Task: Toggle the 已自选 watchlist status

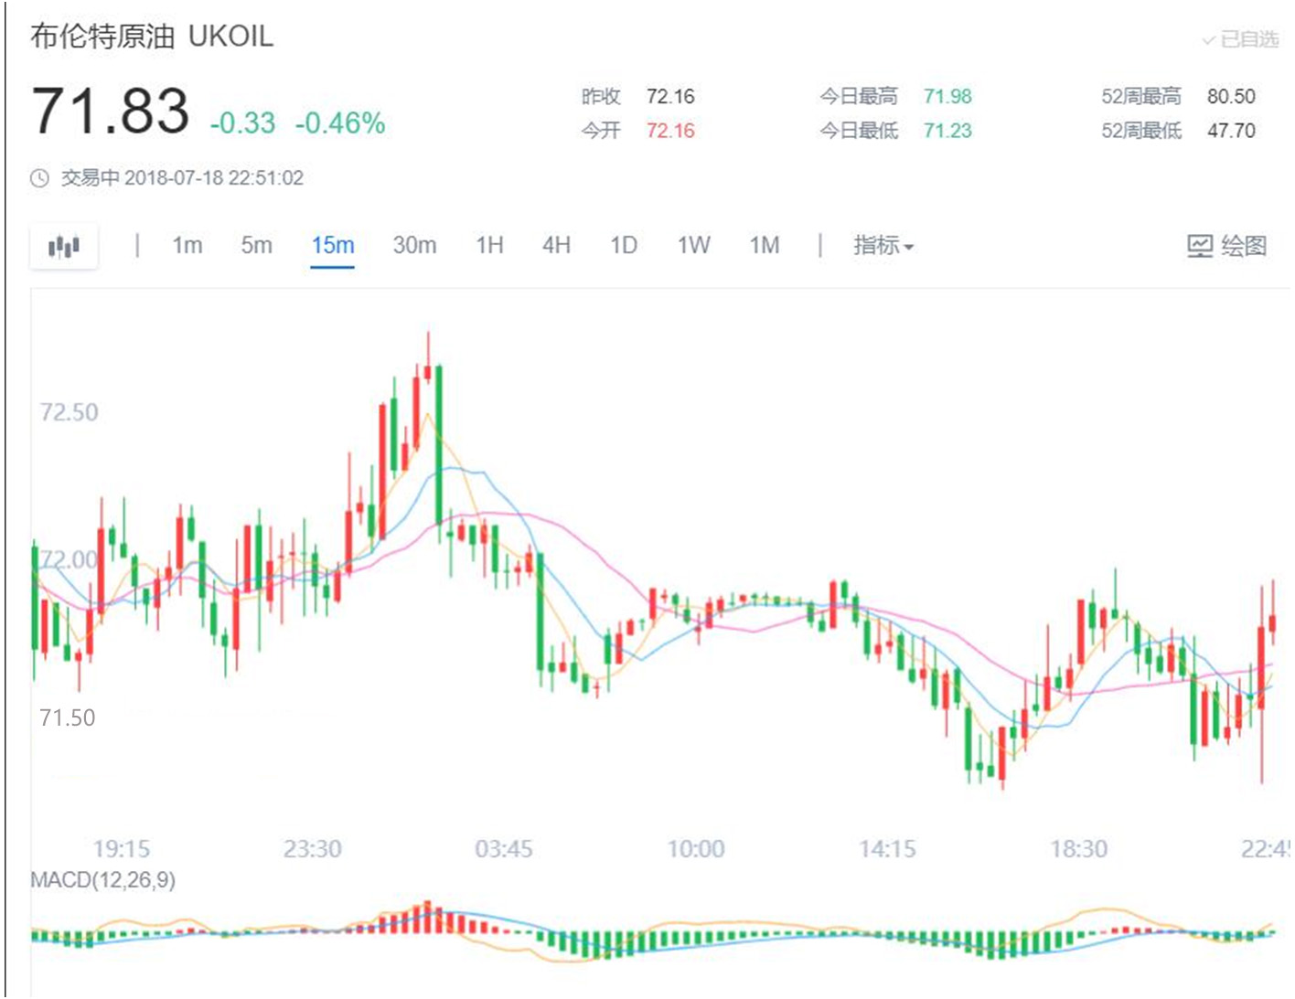Action: tap(1240, 39)
